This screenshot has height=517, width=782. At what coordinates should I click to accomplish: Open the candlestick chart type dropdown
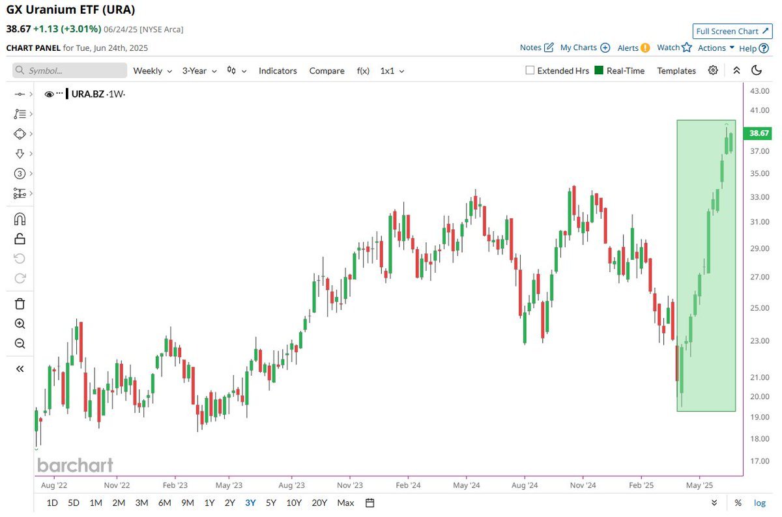coord(237,70)
